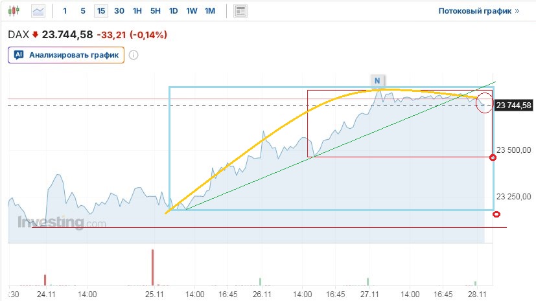
Task: Switch to candlestick chart type
Action: [x=16, y=11]
